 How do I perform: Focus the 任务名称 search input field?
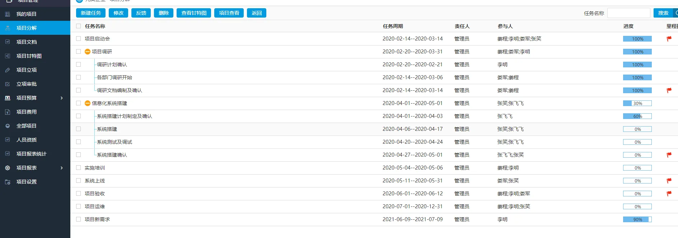pyautogui.click(x=628, y=13)
